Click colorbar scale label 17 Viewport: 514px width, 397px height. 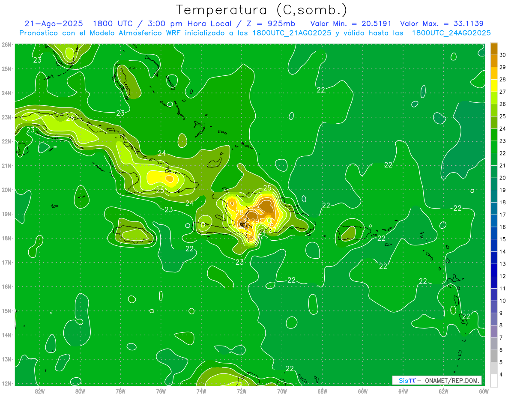[502, 215]
